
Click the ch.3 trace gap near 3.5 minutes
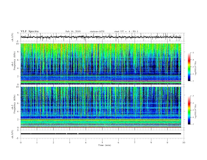coord(78,134)
